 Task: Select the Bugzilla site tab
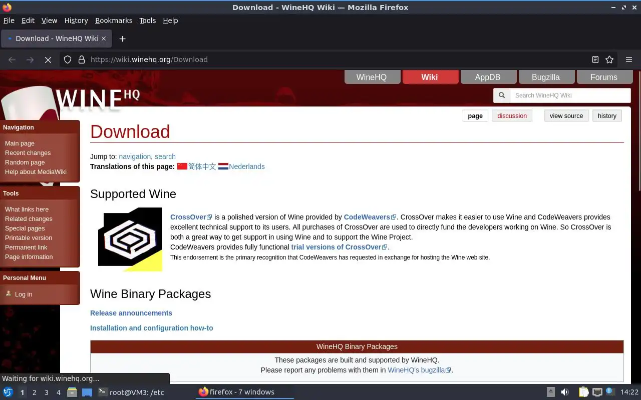tap(546, 77)
